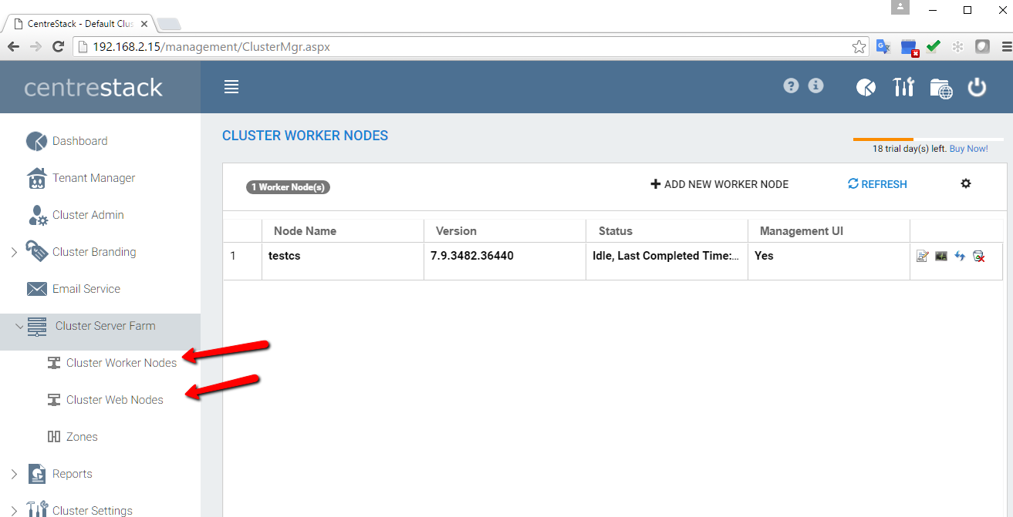Select the CentreStack browser tab
Viewport: 1013px width, 517px height.
80,24
